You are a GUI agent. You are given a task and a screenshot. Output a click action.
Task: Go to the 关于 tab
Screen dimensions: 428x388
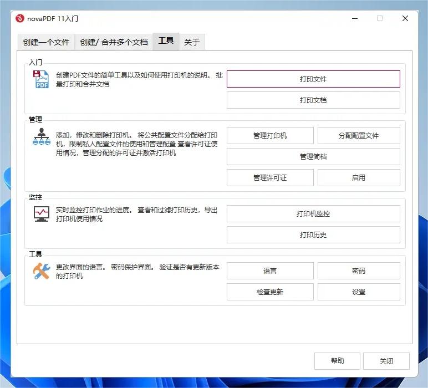[192, 42]
